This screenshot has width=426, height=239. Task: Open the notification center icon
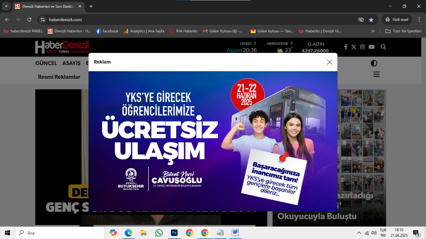click(x=417, y=233)
